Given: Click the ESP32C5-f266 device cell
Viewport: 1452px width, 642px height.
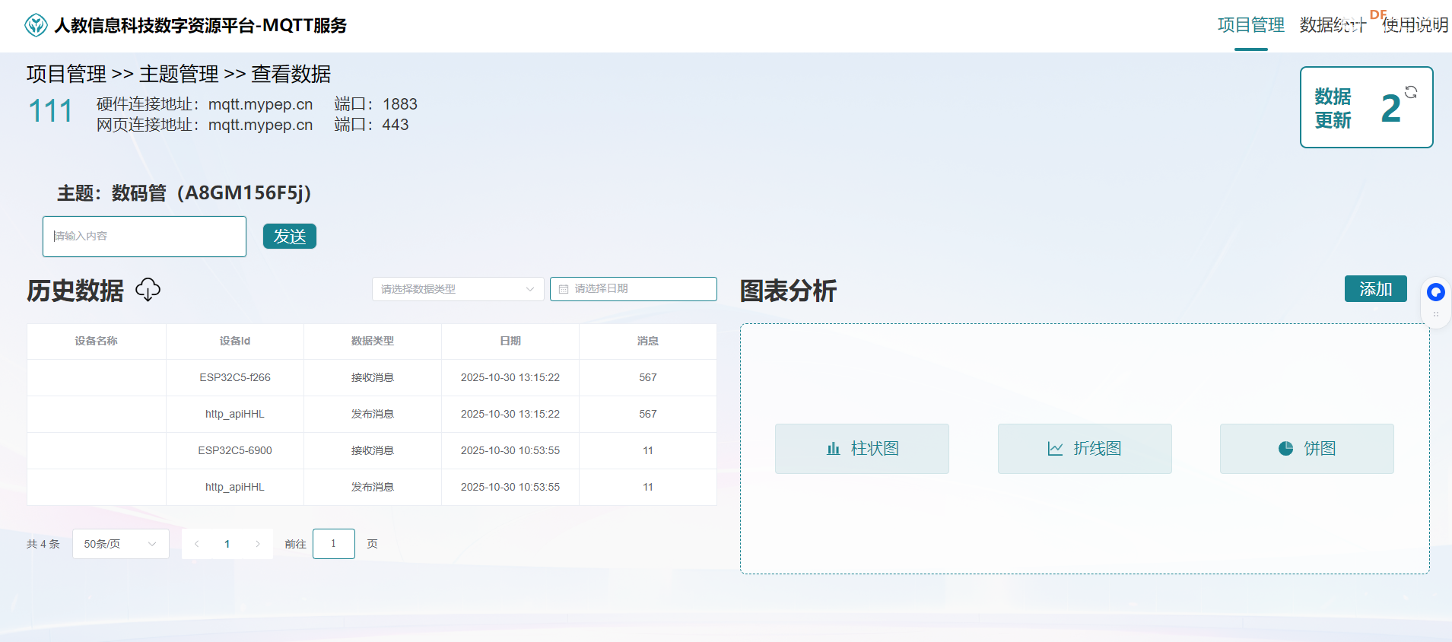Looking at the screenshot, I should [x=235, y=377].
